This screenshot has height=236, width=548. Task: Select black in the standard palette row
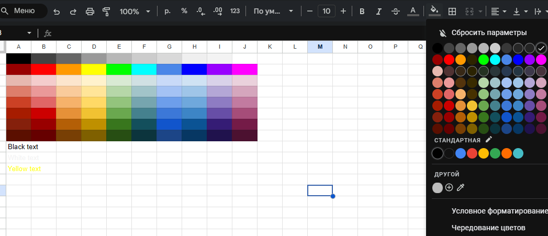pos(438,153)
